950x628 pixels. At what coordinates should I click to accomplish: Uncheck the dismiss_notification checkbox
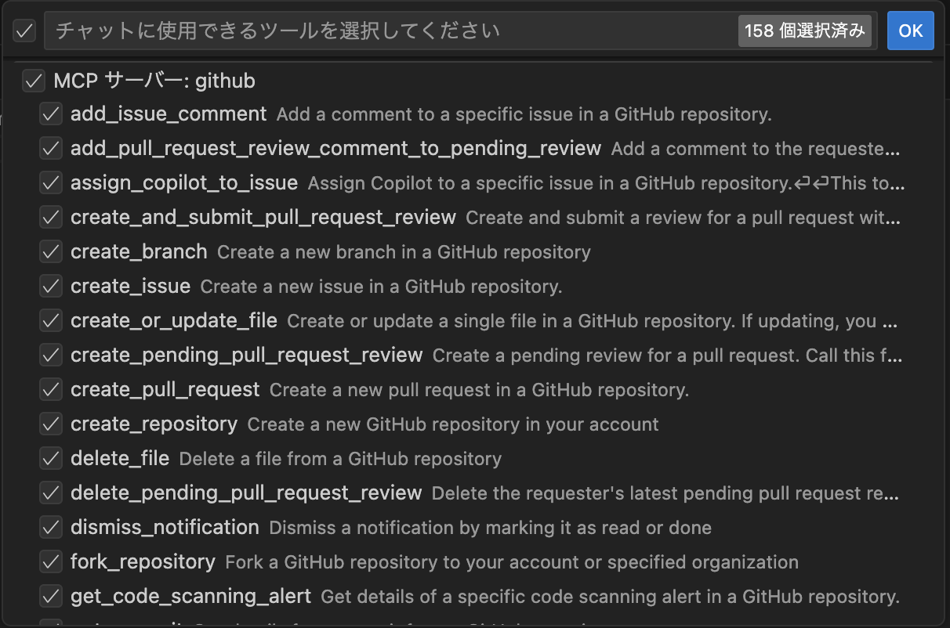pyautogui.click(x=51, y=527)
